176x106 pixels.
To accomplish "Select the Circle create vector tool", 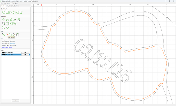I will point(4,12).
